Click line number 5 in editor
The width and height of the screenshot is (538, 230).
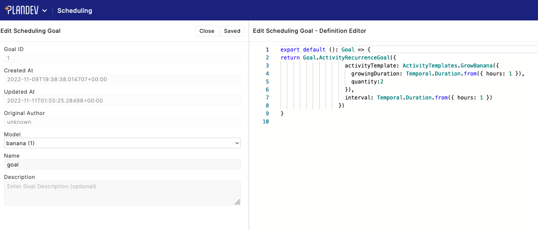tap(267, 82)
